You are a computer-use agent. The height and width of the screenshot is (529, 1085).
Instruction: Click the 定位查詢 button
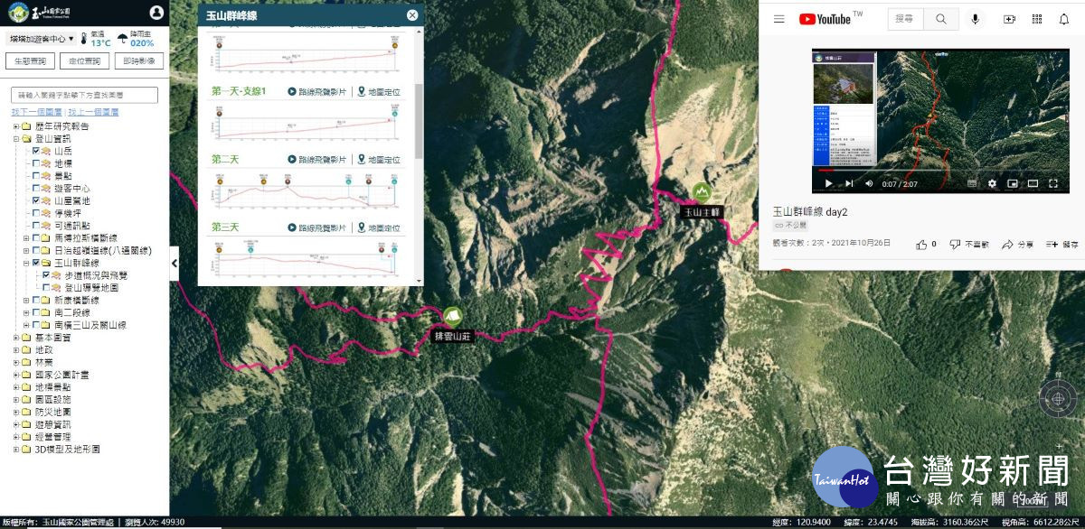point(84,61)
